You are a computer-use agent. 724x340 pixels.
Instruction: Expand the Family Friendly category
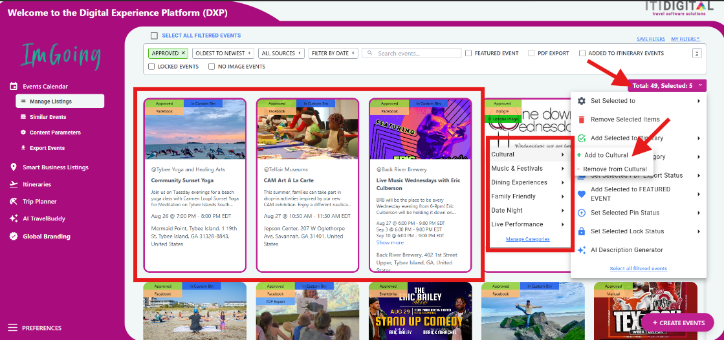(527, 196)
